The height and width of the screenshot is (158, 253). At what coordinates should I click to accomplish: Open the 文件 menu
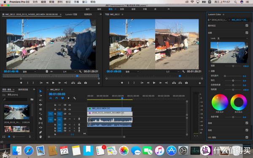tap(35, 2)
